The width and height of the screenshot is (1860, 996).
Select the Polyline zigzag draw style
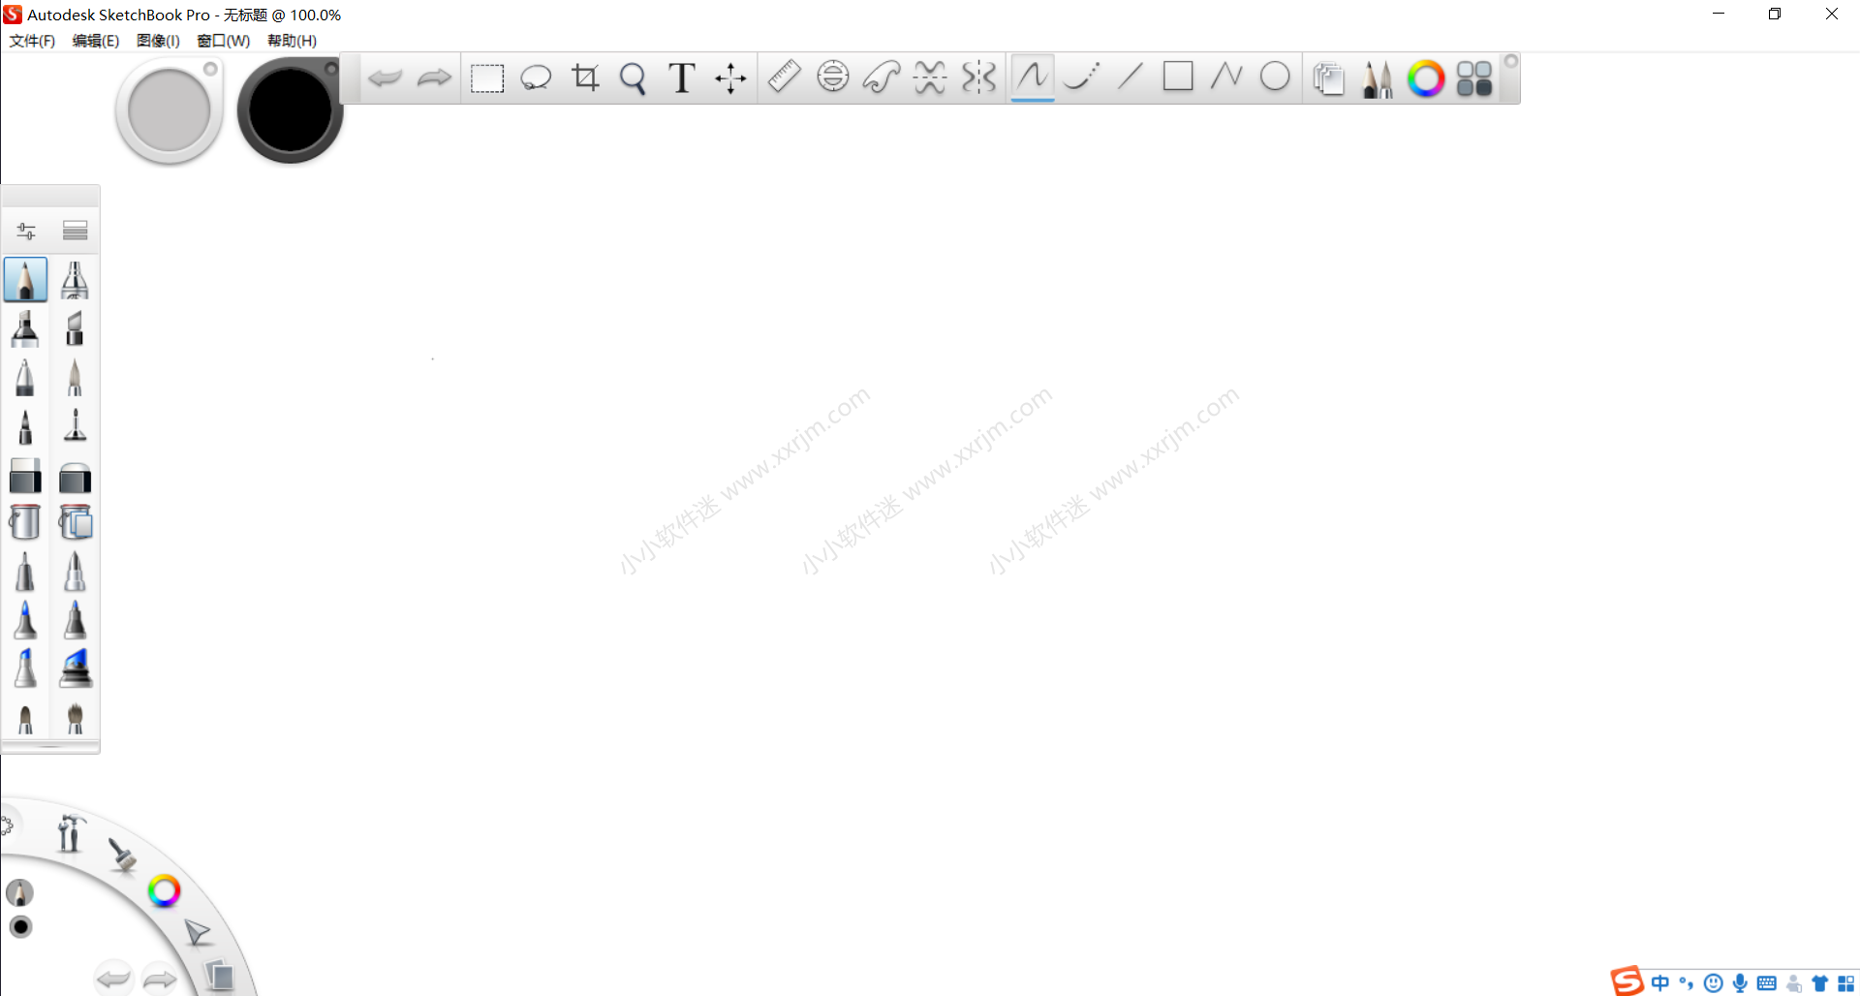[x=1226, y=76]
